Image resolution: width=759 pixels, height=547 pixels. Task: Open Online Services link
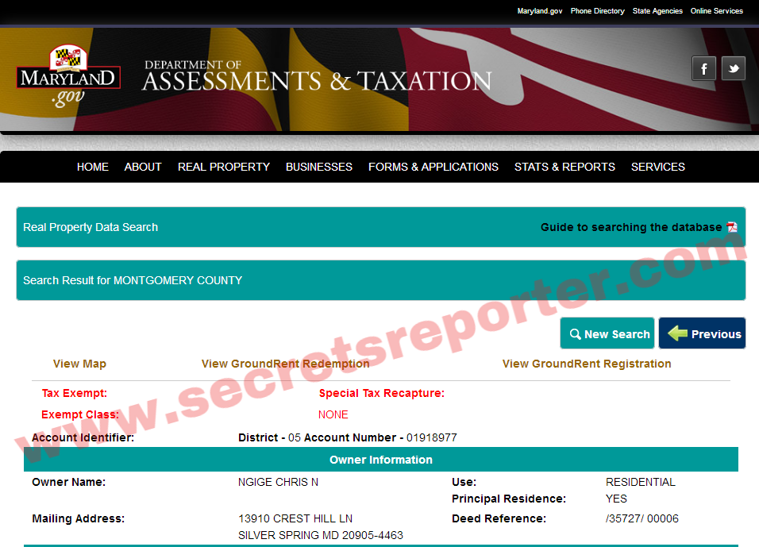click(716, 10)
